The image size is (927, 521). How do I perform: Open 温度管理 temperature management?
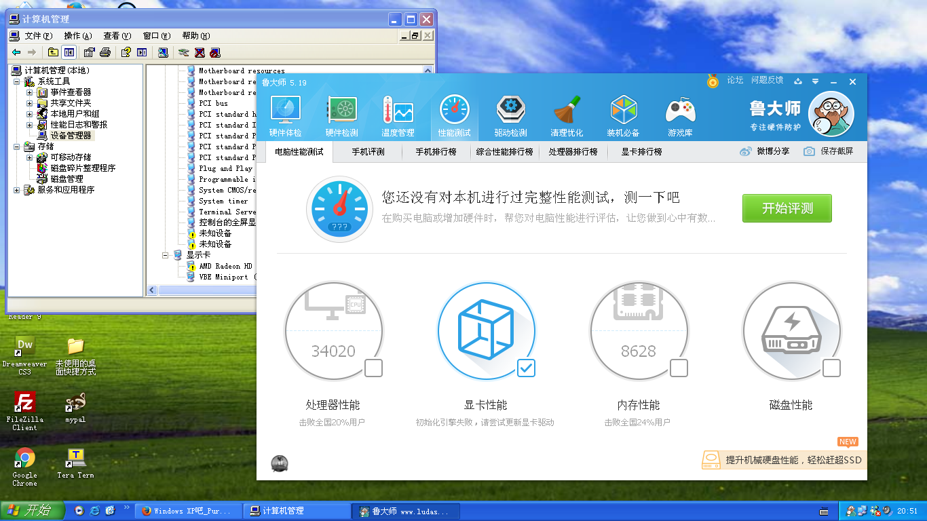398,117
